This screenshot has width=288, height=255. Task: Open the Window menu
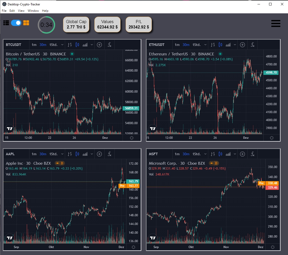pyautogui.click(x=33, y=11)
